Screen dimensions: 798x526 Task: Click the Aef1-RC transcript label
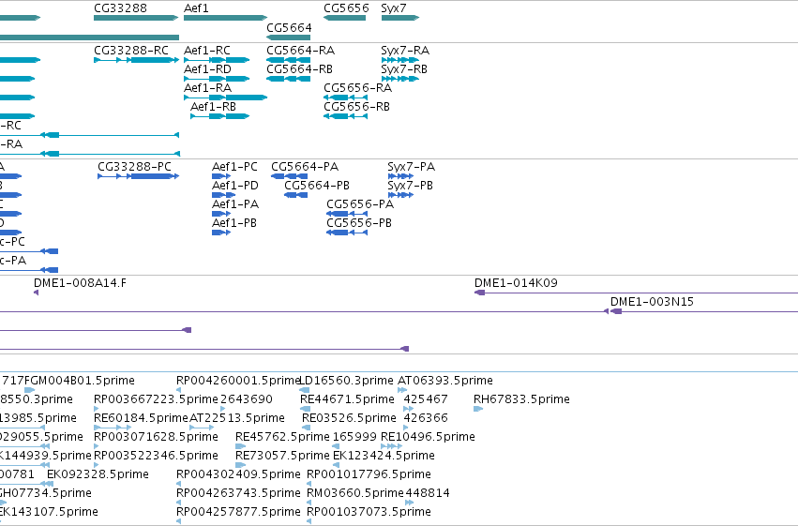click(x=207, y=51)
